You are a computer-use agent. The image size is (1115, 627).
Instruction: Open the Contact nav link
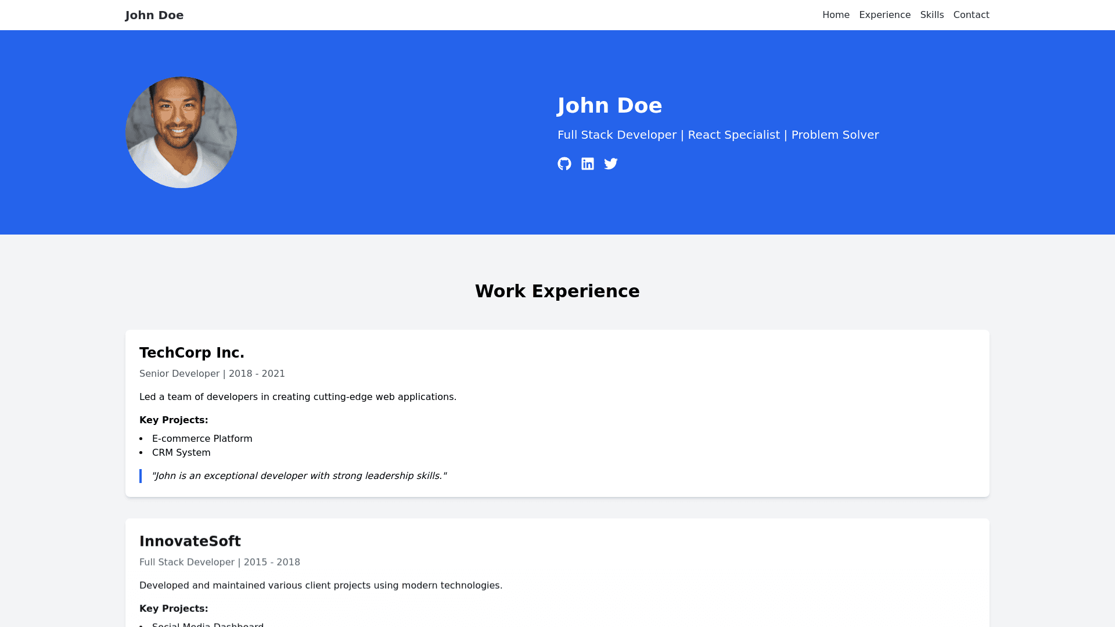pos(971,15)
